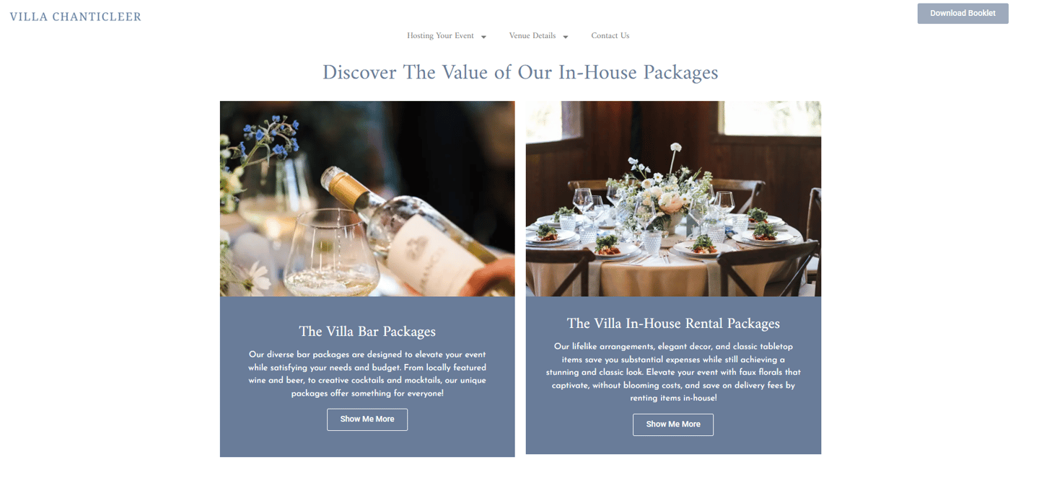Open the decorated dining table photo
The height and width of the screenshot is (480, 1039).
[x=673, y=199]
